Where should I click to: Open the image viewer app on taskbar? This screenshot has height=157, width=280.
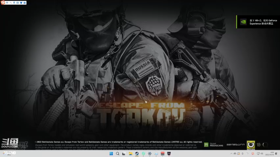pyautogui.click(x=156, y=154)
